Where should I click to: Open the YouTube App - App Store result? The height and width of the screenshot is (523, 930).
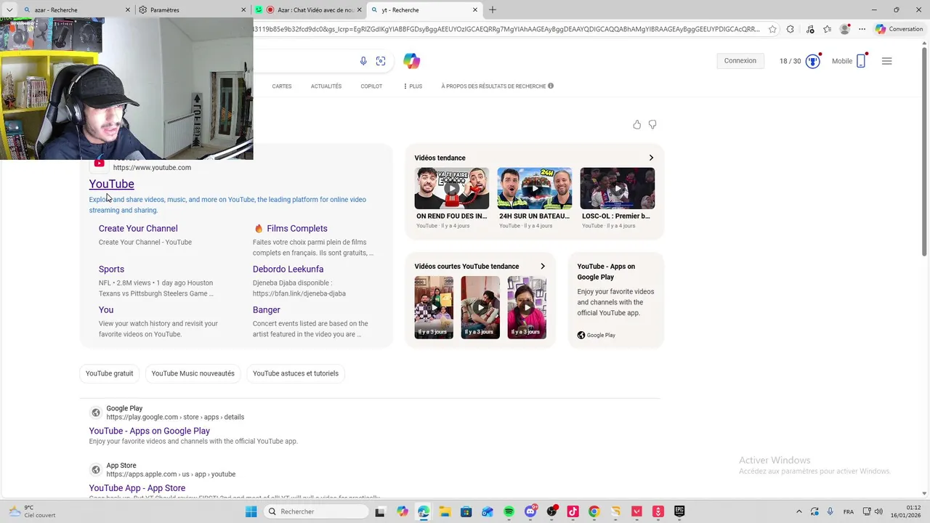[137, 488]
